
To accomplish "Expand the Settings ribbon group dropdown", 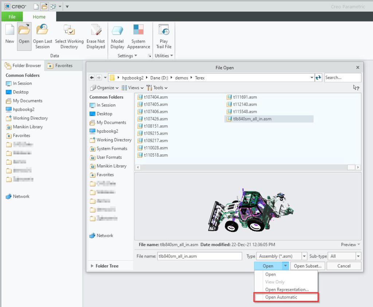I will tap(127, 56).
